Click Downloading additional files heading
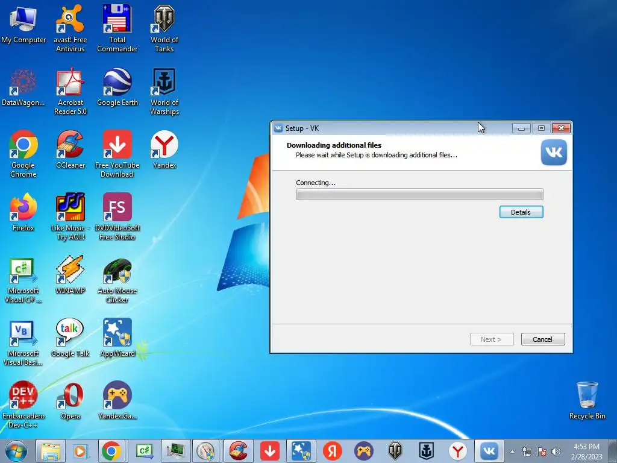 (334, 145)
